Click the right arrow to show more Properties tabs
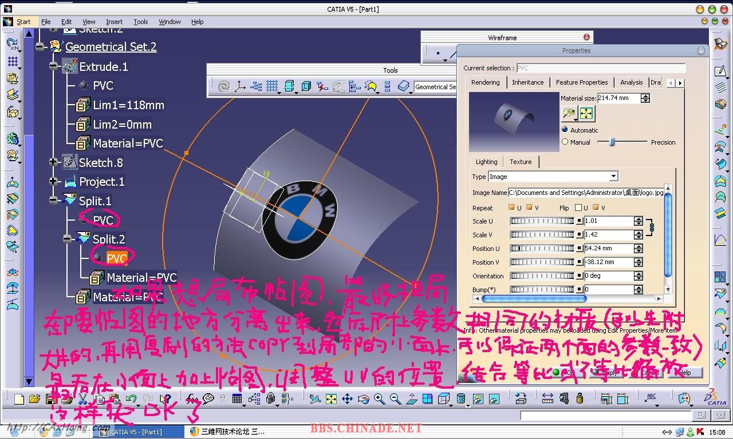The image size is (733, 439). click(x=680, y=83)
